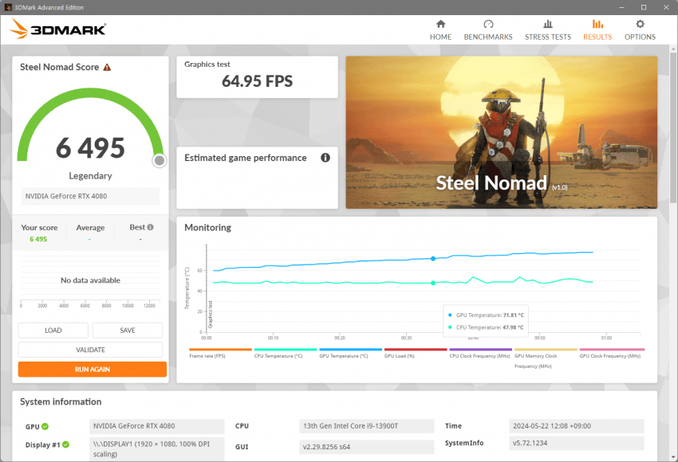The width and height of the screenshot is (678, 462).
Task: Click the red GPU Load legend color bar
Action: click(416, 350)
